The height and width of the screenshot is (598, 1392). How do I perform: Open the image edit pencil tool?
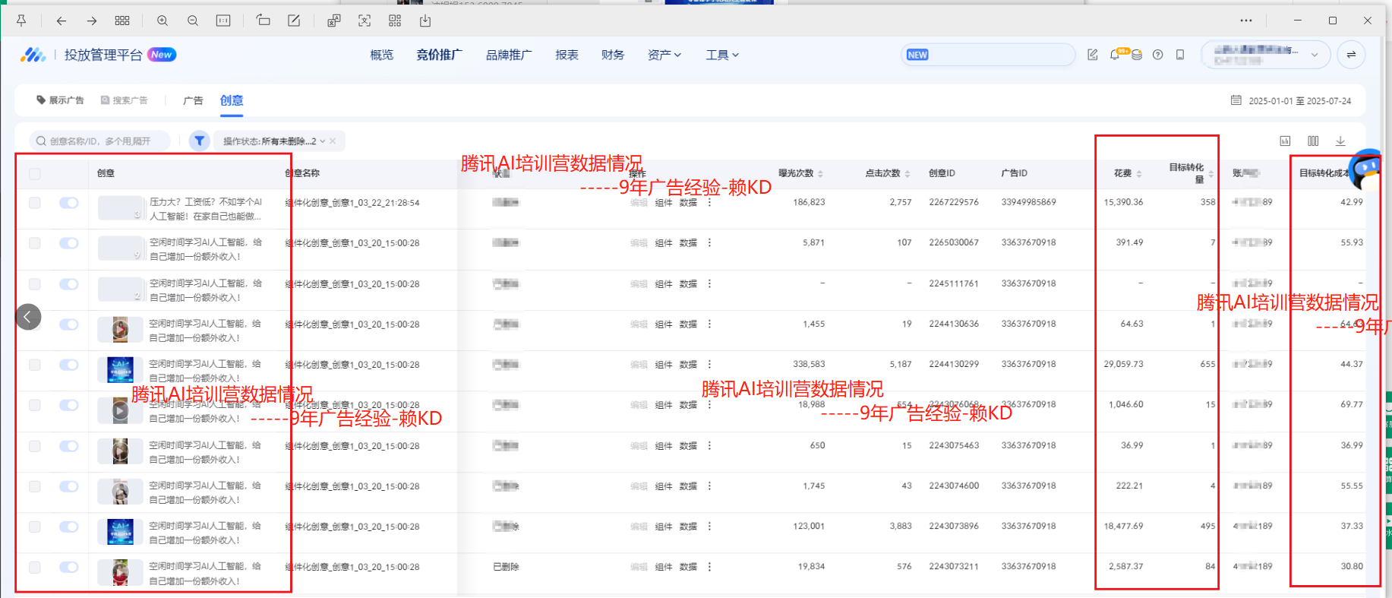(x=294, y=21)
